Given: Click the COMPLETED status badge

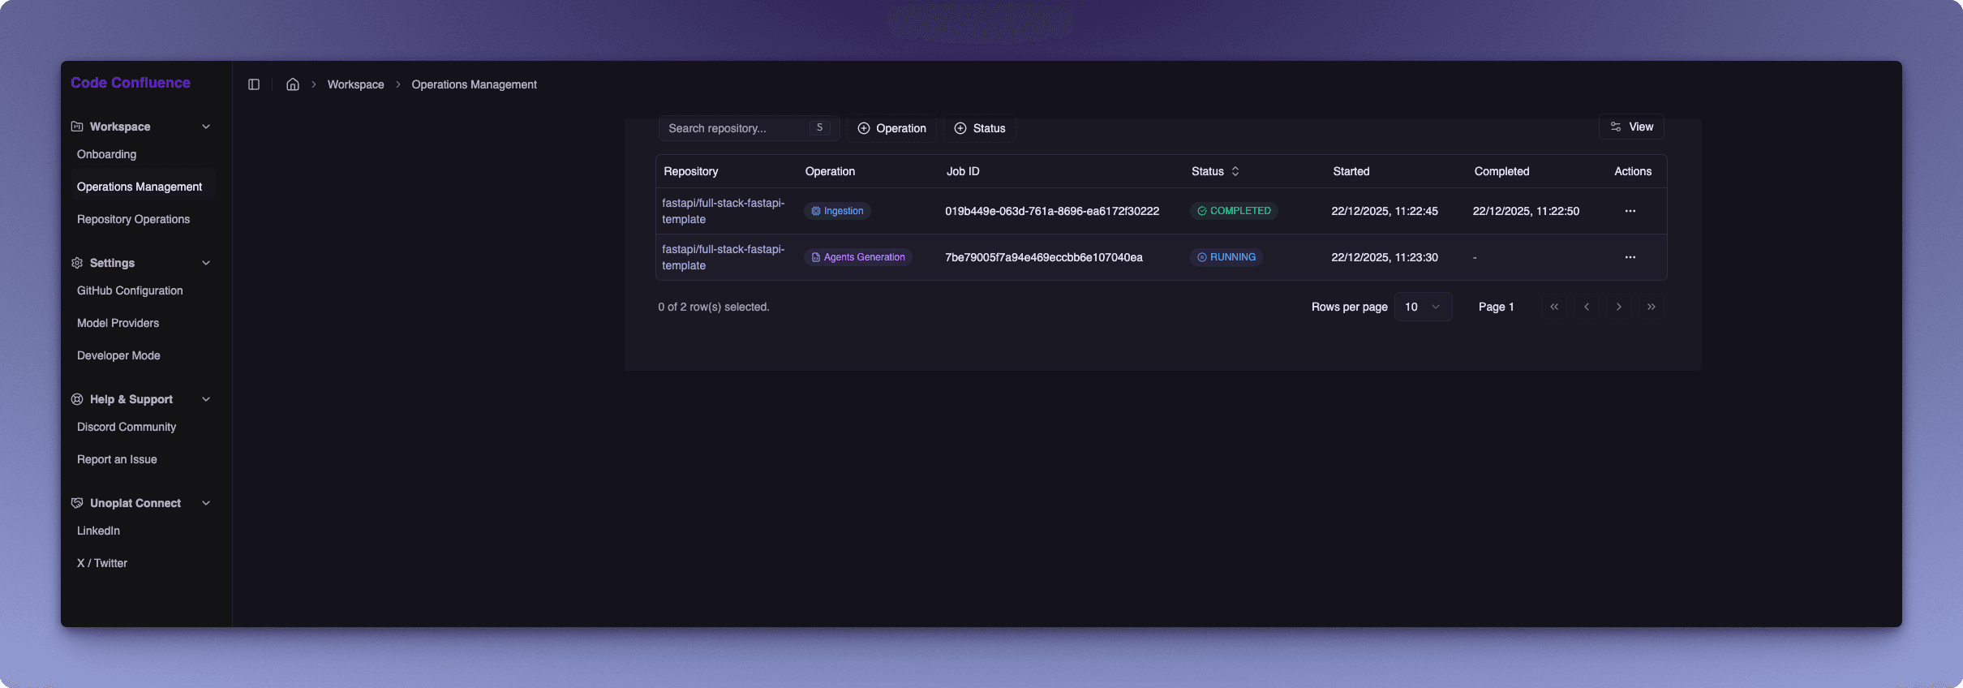Looking at the screenshot, I should tap(1234, 211).
